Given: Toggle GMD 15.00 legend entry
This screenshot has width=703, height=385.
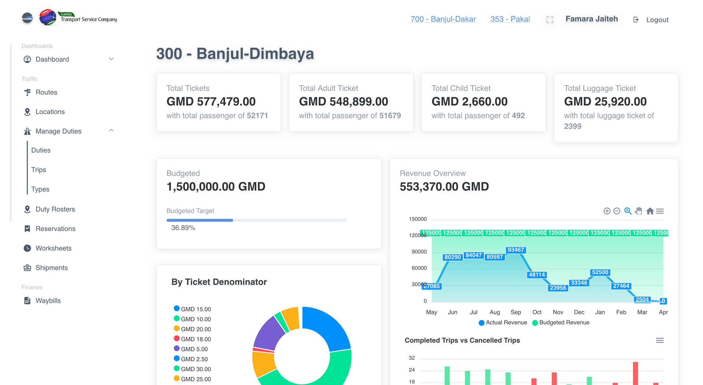Looking at the screenshot, I should click(192, 309).
